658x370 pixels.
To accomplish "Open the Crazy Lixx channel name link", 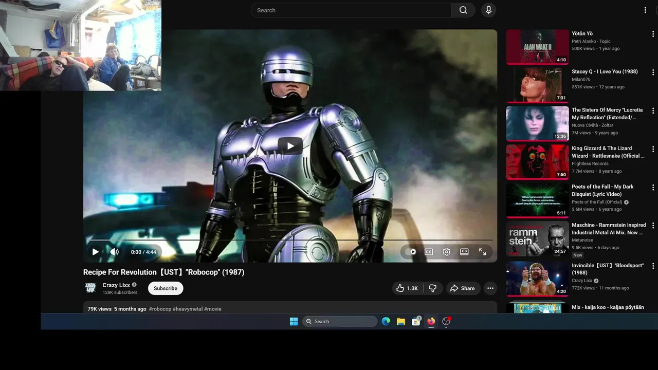I will click(116, 285).
